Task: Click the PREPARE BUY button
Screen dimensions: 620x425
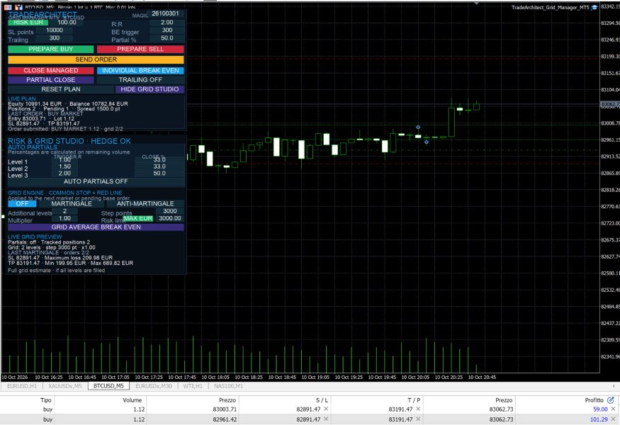Action: click(x=50, y=49)
